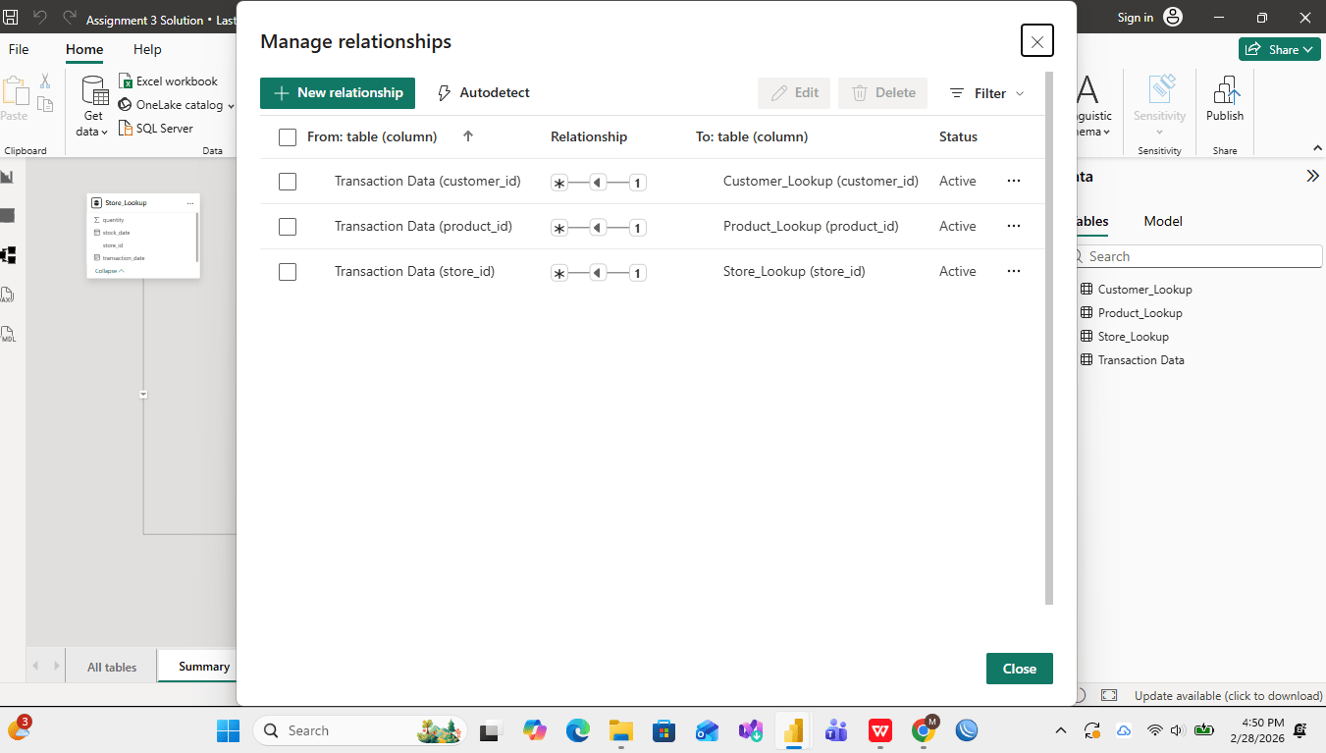1326x753 pixels.
Task: Click the green Close button
Action: (x=1019, y=669)
